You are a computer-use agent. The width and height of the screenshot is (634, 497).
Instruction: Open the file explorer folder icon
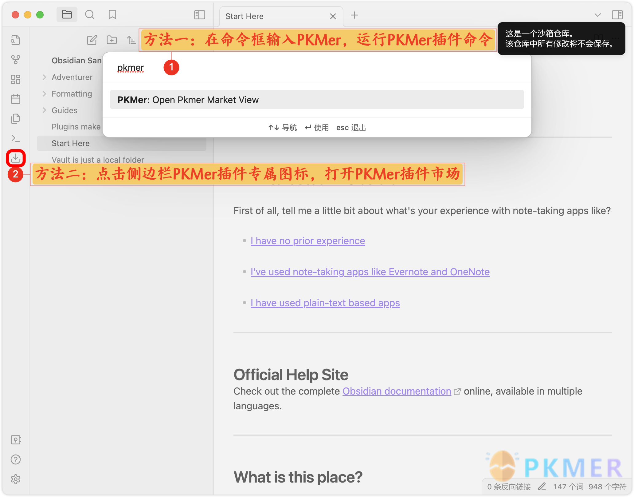coord(67,14)
